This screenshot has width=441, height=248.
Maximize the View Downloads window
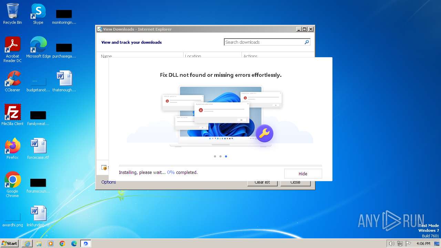pyautogui.click(x=305, y=29)
